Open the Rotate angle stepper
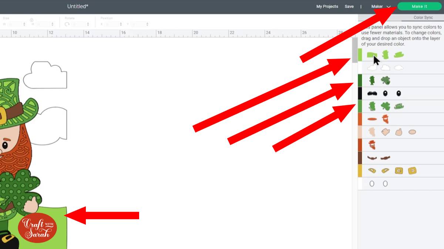444x249 pixels. point(88,24)
